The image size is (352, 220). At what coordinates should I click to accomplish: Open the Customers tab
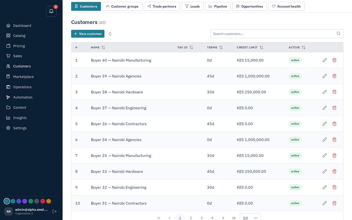click(86, 6)
